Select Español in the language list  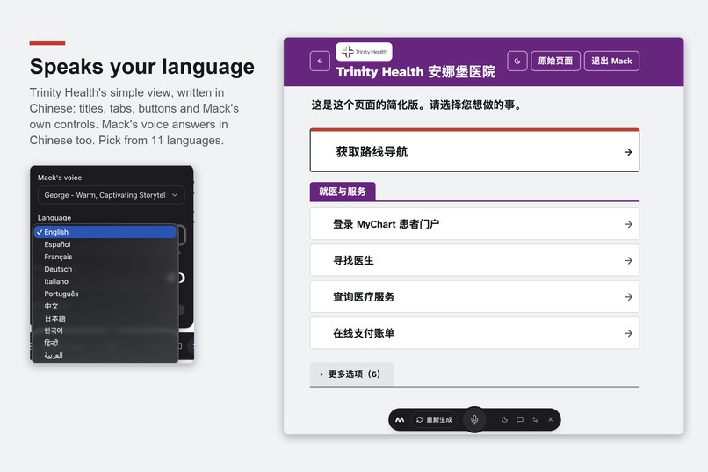pos(105,244)
